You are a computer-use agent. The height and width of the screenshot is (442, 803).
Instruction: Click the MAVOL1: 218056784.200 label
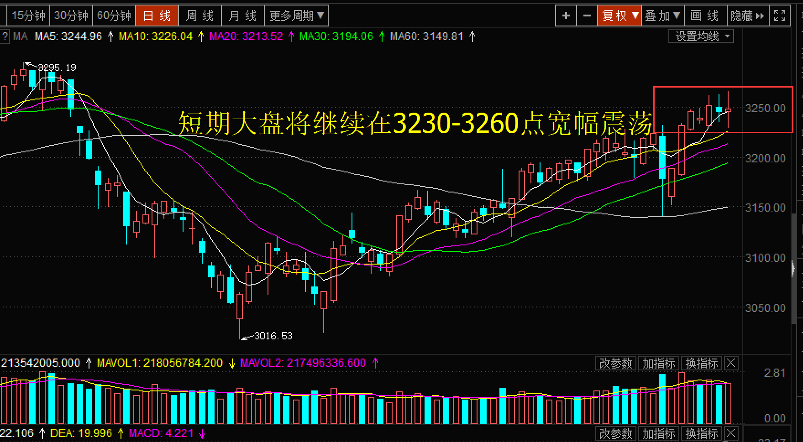pyautogui.click(x=160, y=363)
